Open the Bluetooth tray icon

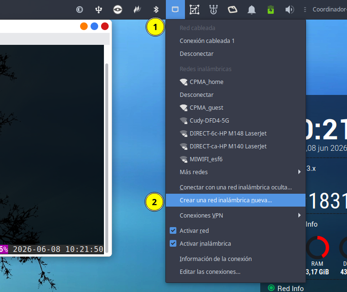(156, 10)
